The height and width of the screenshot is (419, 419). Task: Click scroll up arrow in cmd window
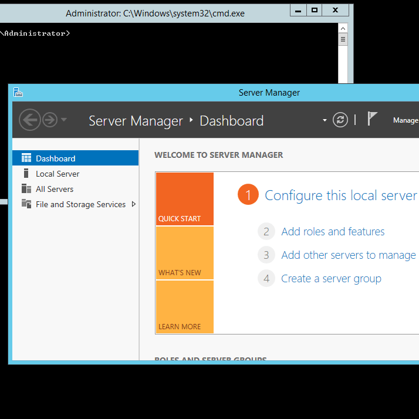click(x=343, y=28)
